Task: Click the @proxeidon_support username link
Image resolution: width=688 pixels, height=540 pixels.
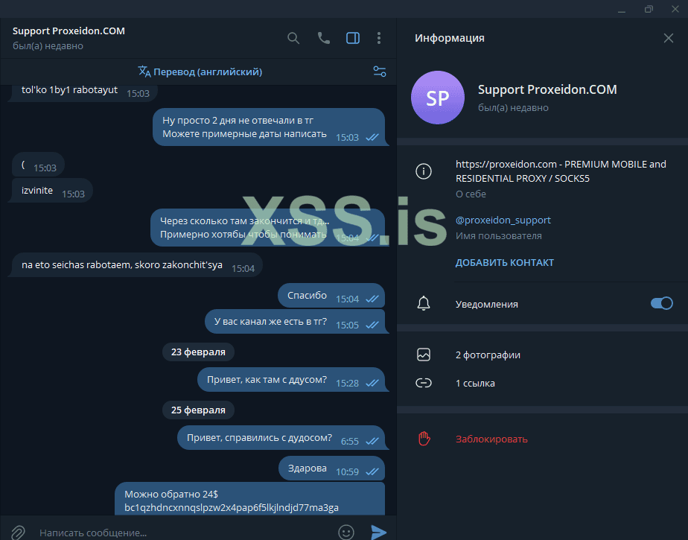Action: click(503, 220)
